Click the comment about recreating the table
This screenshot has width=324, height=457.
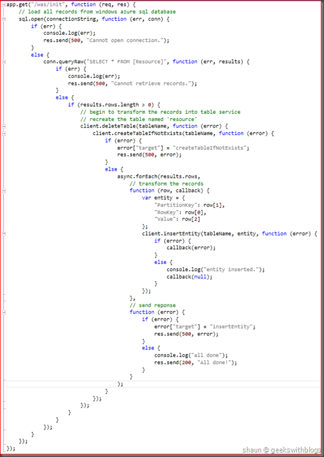click(x=139, y=119)
